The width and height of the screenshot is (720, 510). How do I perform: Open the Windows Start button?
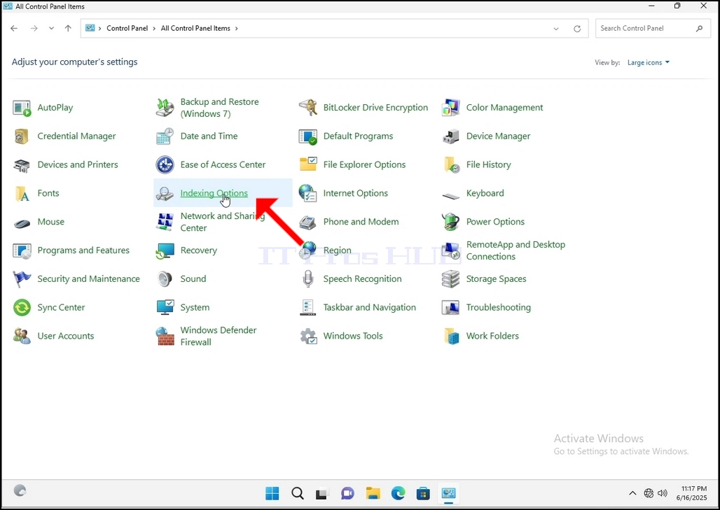click(272, 493)
